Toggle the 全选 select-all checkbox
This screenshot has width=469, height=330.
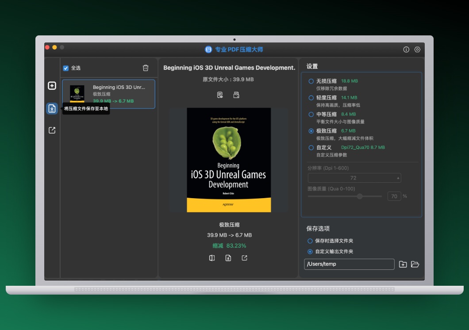click(x=66, y=68)
